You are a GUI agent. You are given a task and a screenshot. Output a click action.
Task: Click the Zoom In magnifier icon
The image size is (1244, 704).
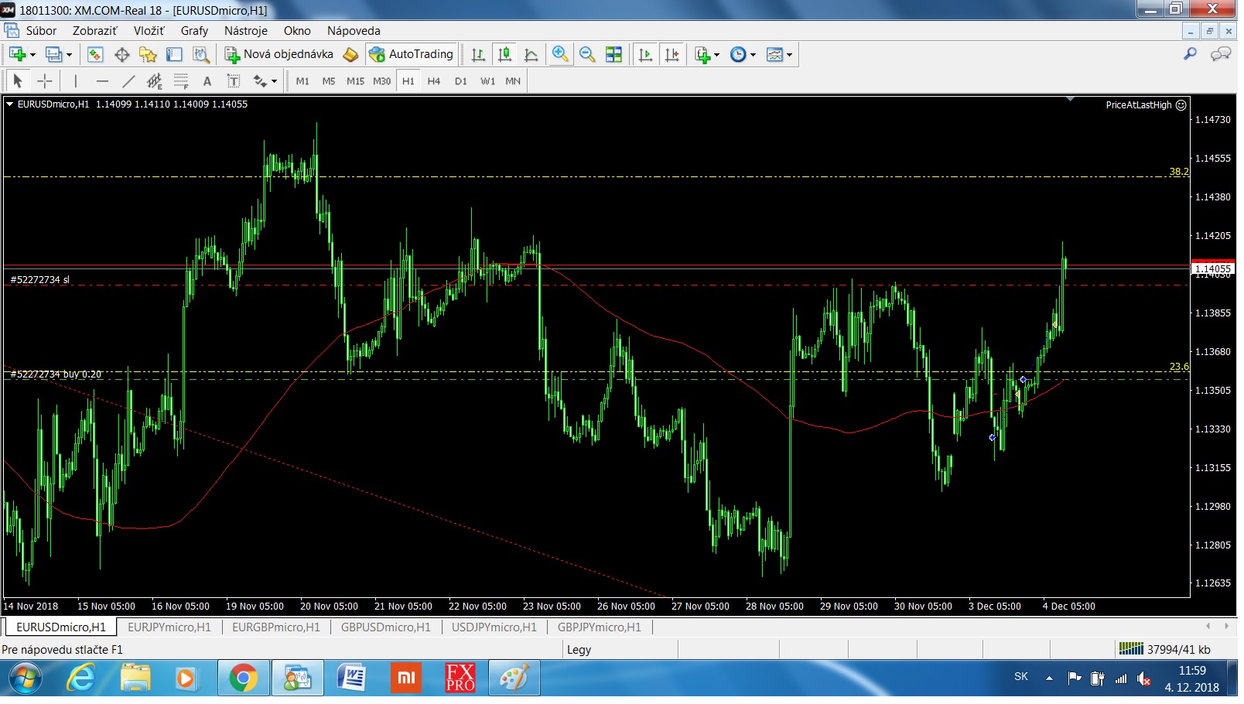click(560, 54)
